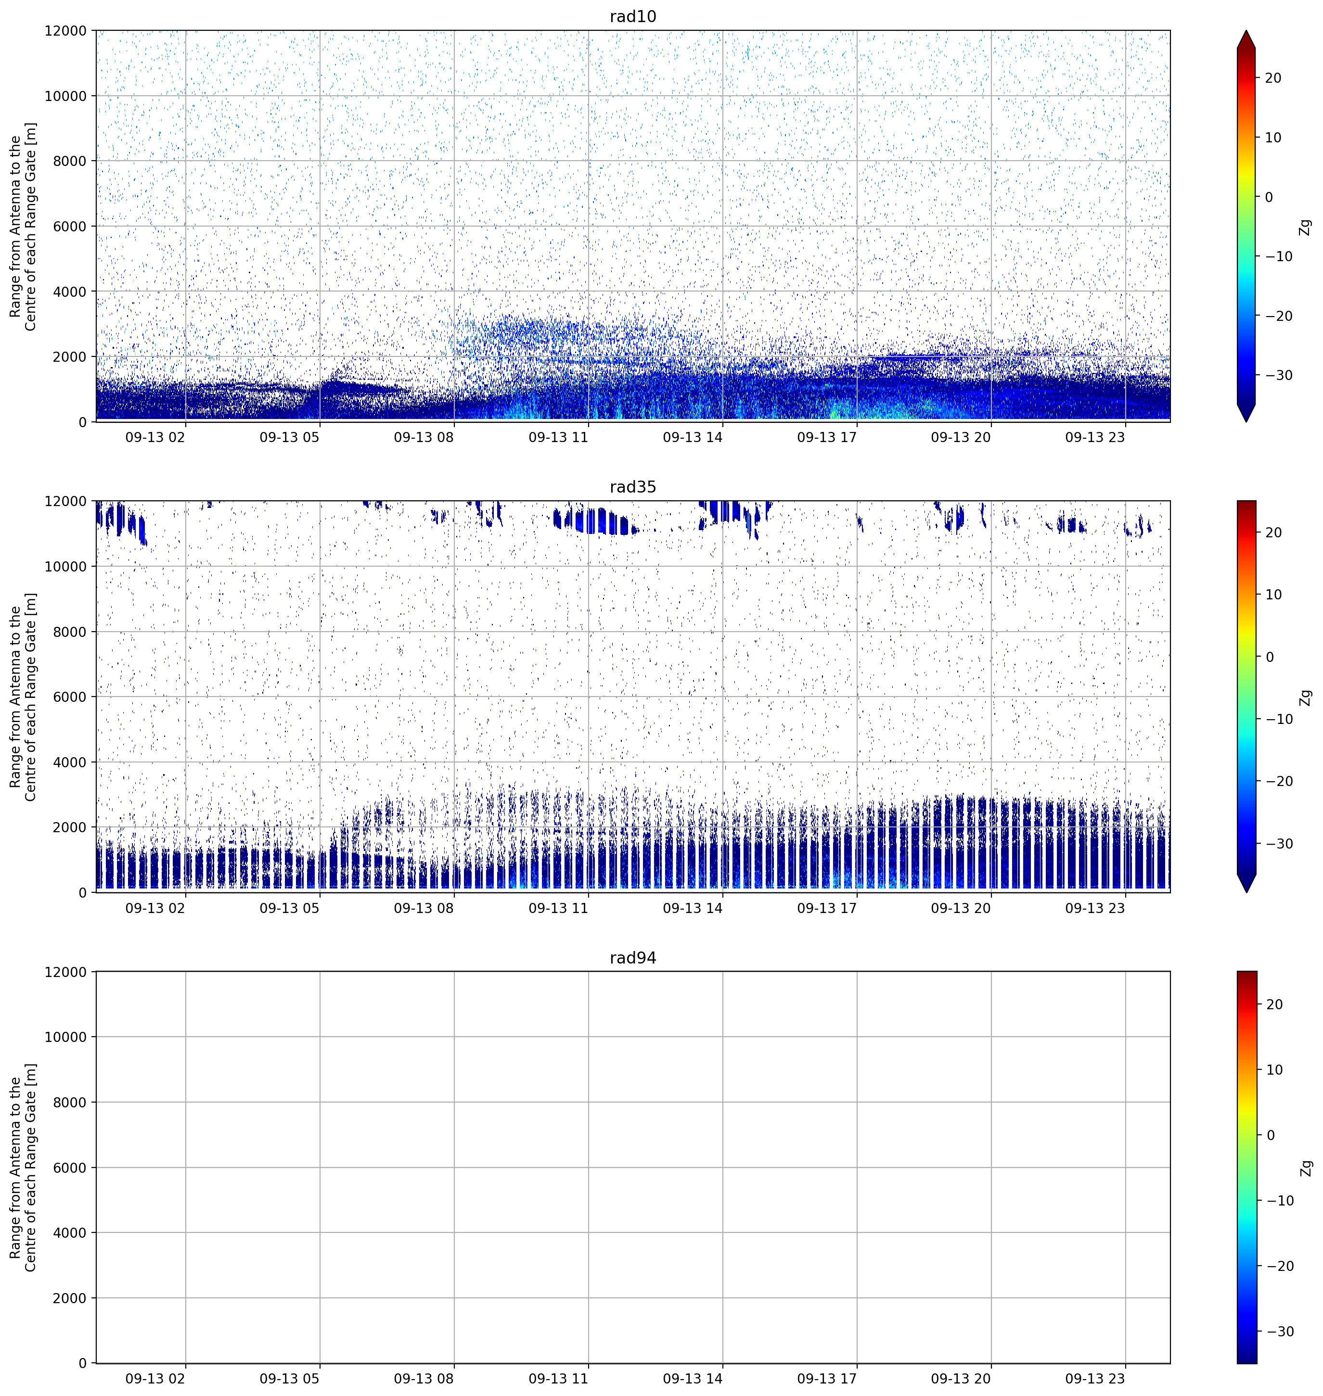The width and height of the screenshot is (1323, 1396).
Task: Click the Zg label beside rad35 colorbar
Action: tap(1305, 698)
